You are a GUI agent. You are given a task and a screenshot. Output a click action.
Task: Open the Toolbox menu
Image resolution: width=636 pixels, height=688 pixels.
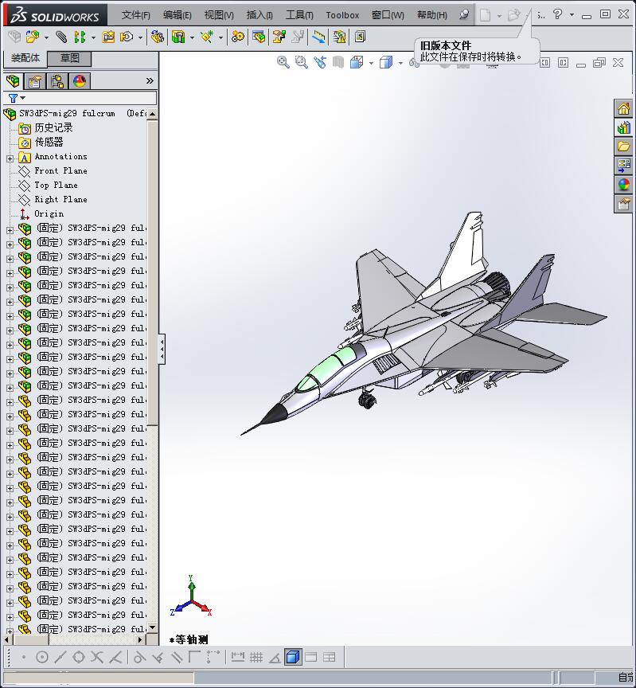click(x=342, y=15)
